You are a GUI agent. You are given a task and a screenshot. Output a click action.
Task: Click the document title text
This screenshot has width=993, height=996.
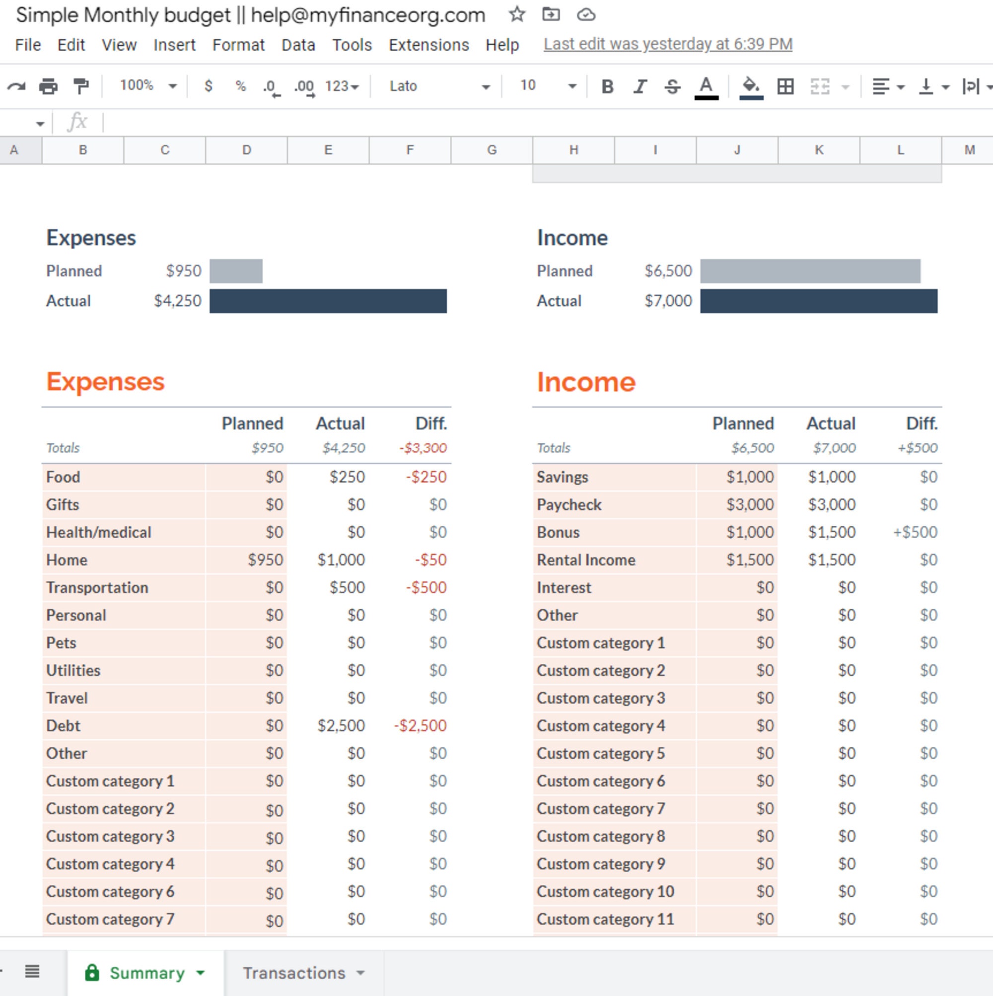[x=251, y=15]
